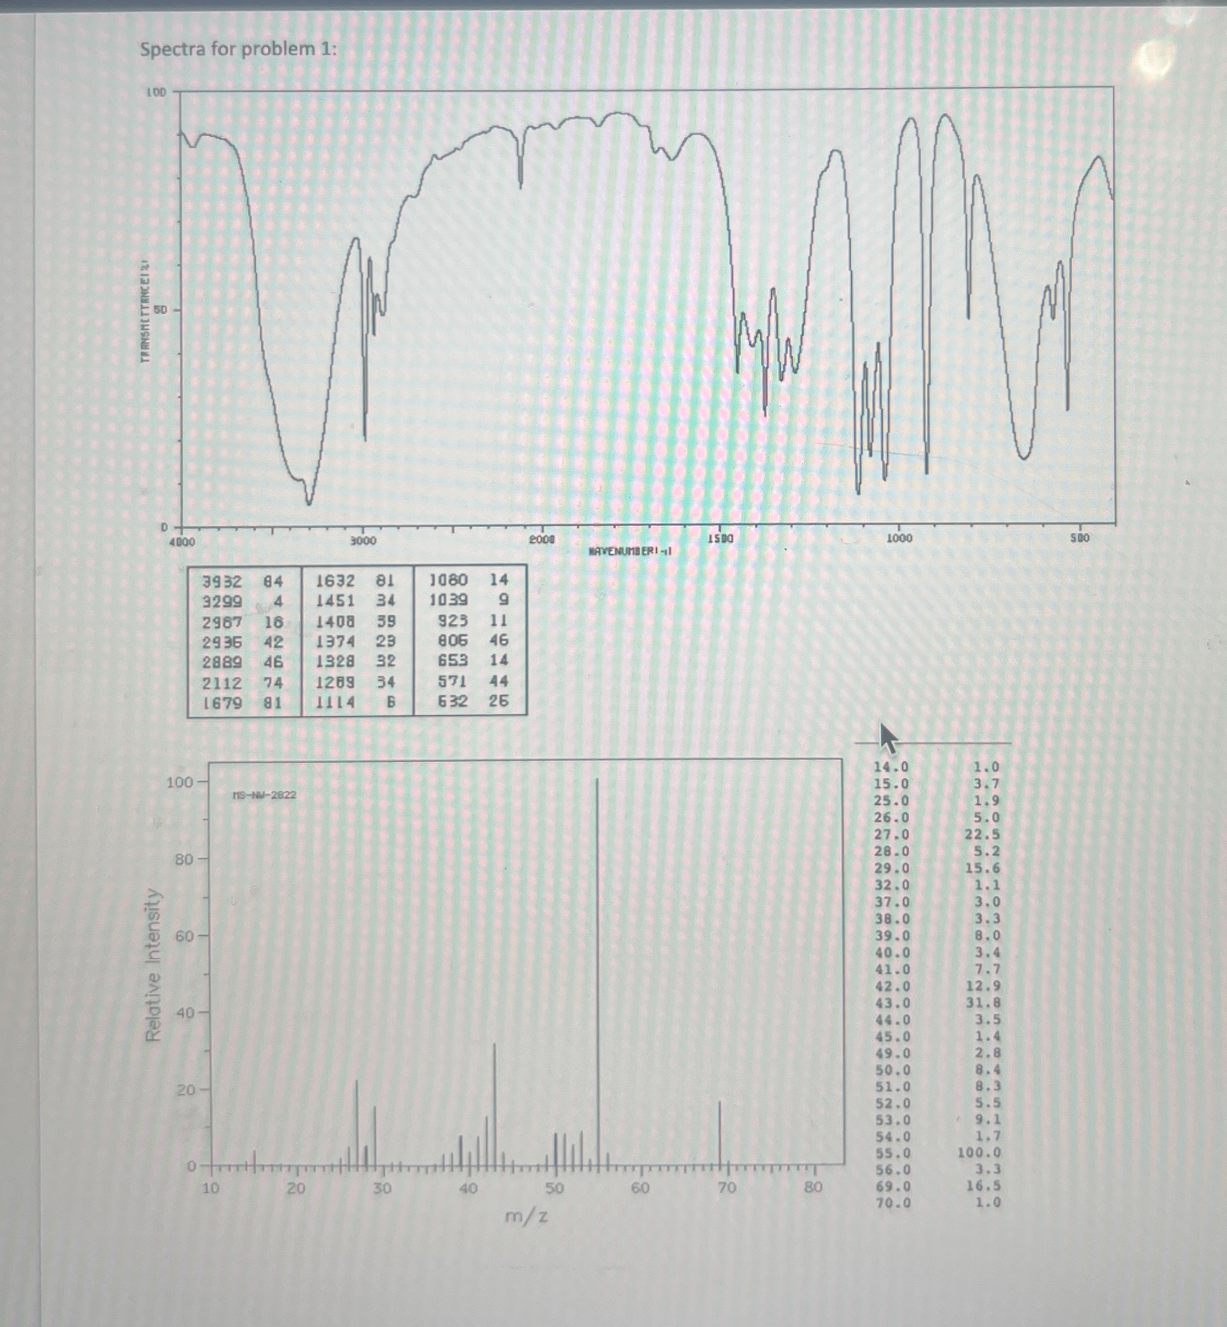Click the 4000 wavenumber axis tick label
1227x1327 pixels.
[x=181, y=540]
